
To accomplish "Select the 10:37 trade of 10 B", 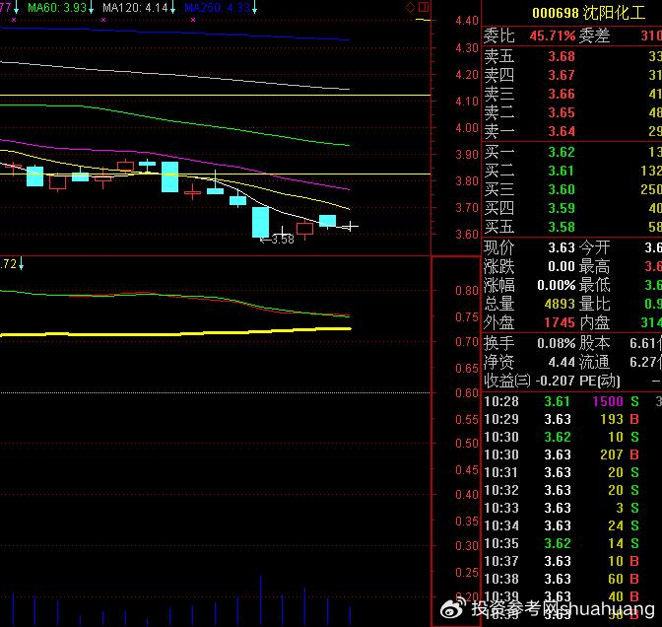I will tap(572, 561).
